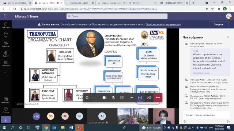This screenshot has height=131, width=234.
Task: Open the Calendar icon in sidebar
Action: [x=6, y=63]
